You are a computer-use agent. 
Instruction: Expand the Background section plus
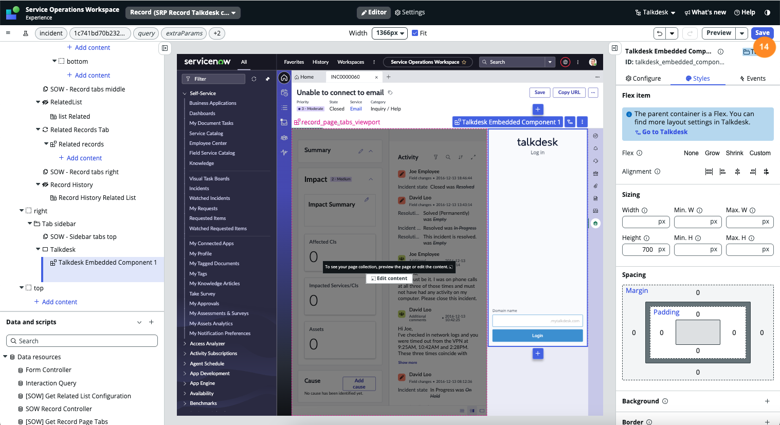pyautogui.click(x=767, y=401)
